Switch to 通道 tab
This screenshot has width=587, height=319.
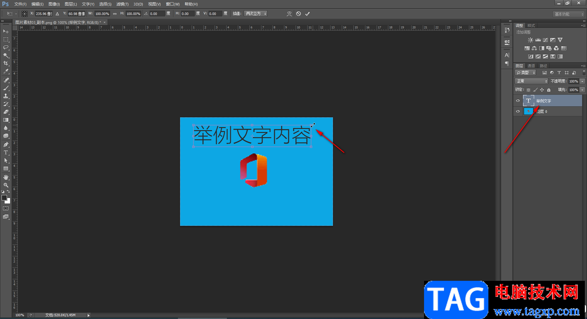click(531, 66)
